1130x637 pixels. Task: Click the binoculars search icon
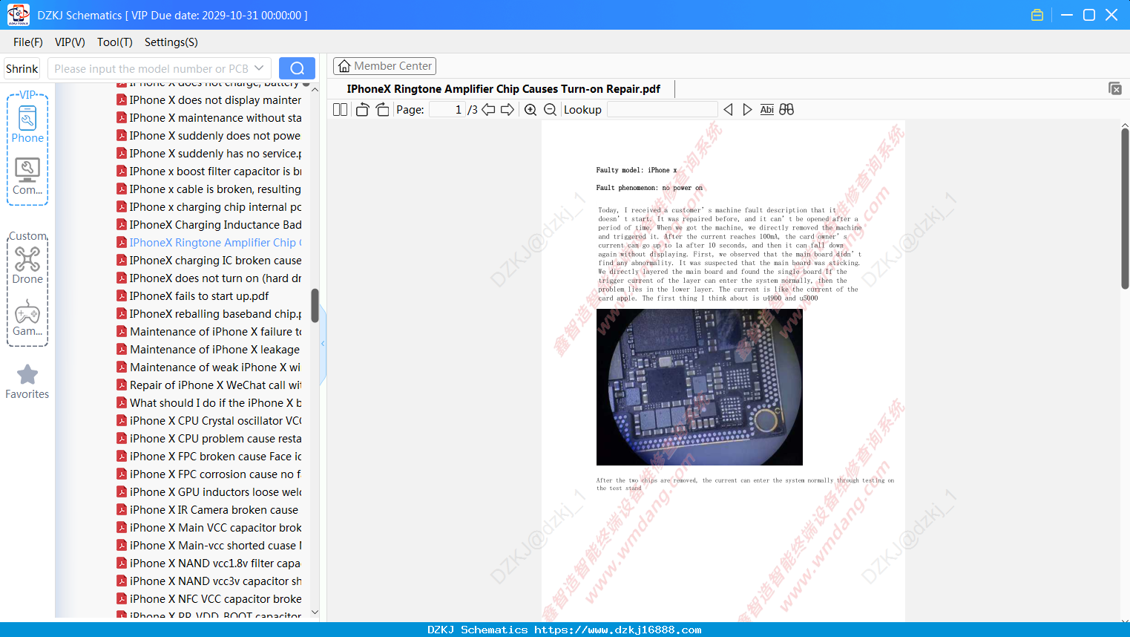click(x=786, y=110)
